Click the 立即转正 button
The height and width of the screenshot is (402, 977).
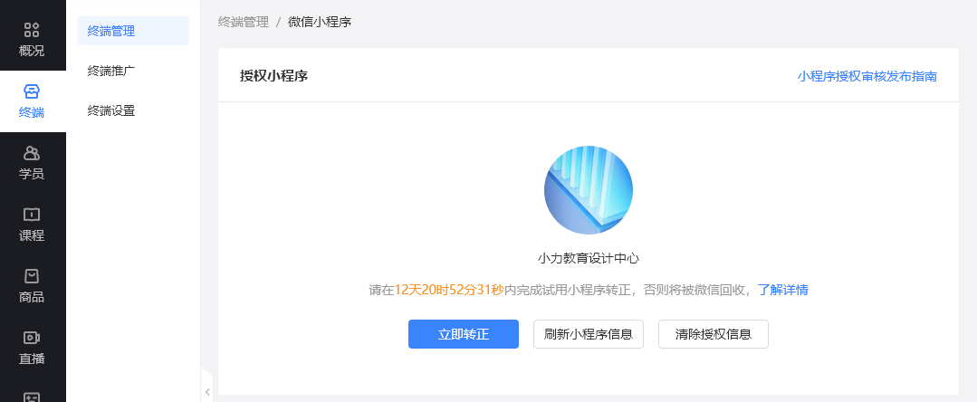(464, 334)
